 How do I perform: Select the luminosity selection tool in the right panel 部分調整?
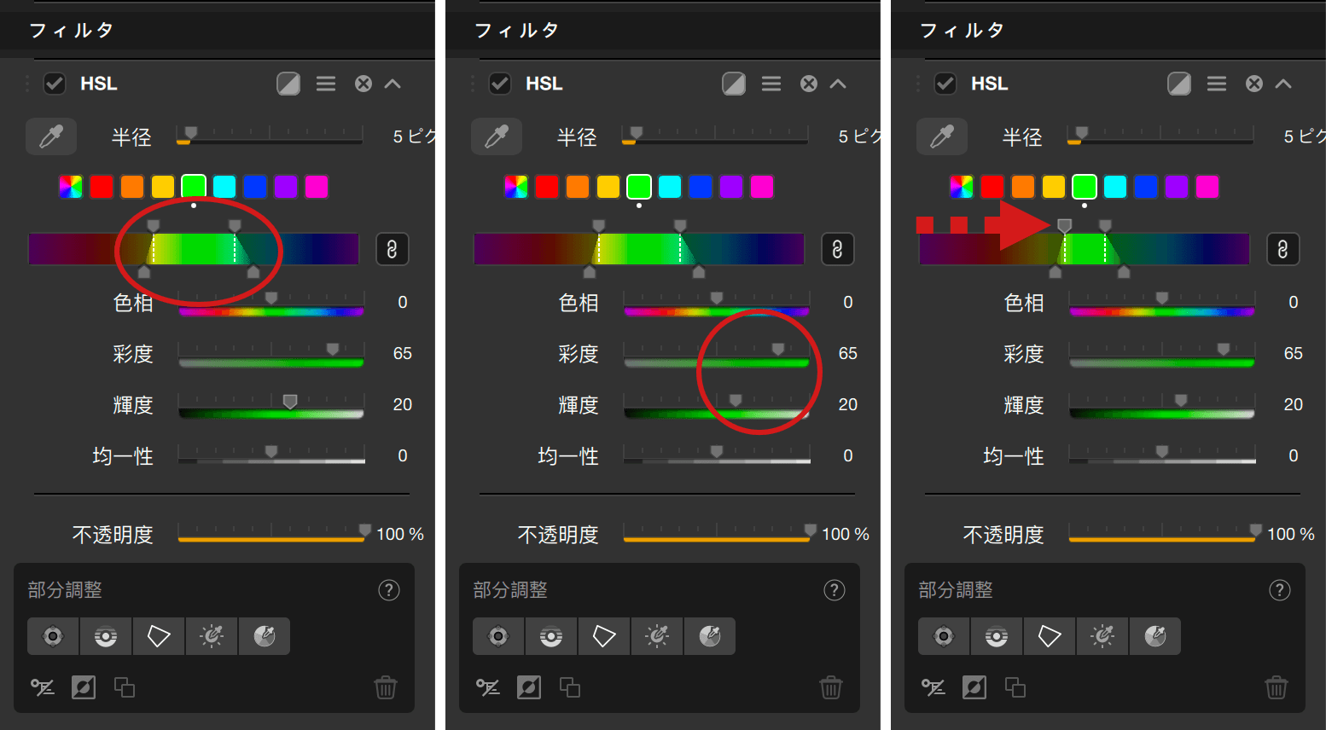[1102, 636]
